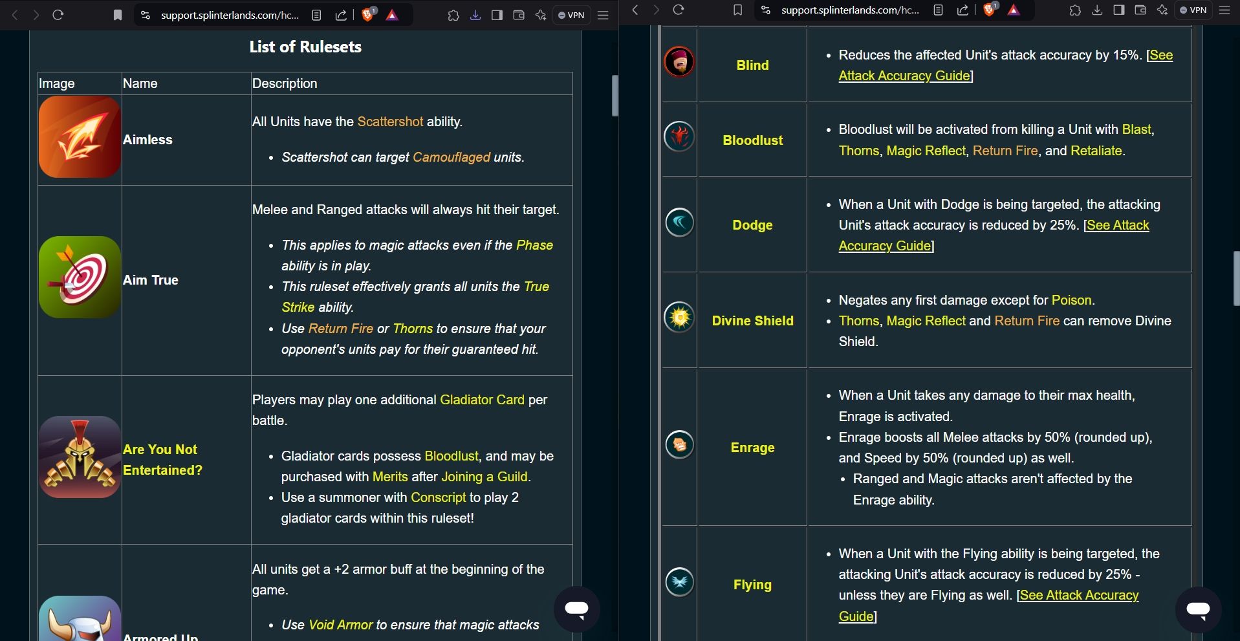Click the Divine Shield ability icon
This screenshot has width=1240, height=641.
point(679,318)
